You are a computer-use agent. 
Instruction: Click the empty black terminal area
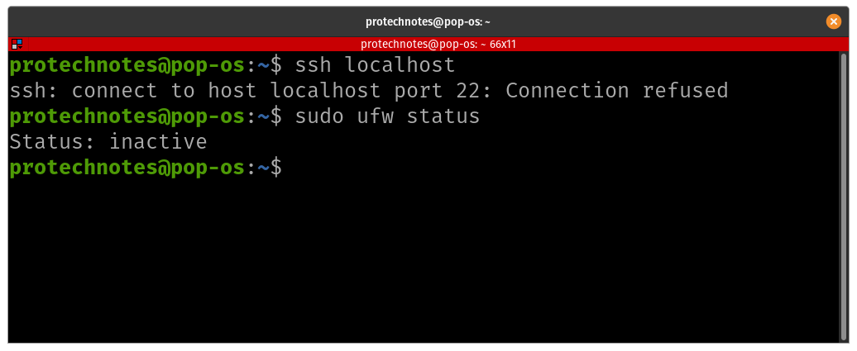(x=414, y=264)
